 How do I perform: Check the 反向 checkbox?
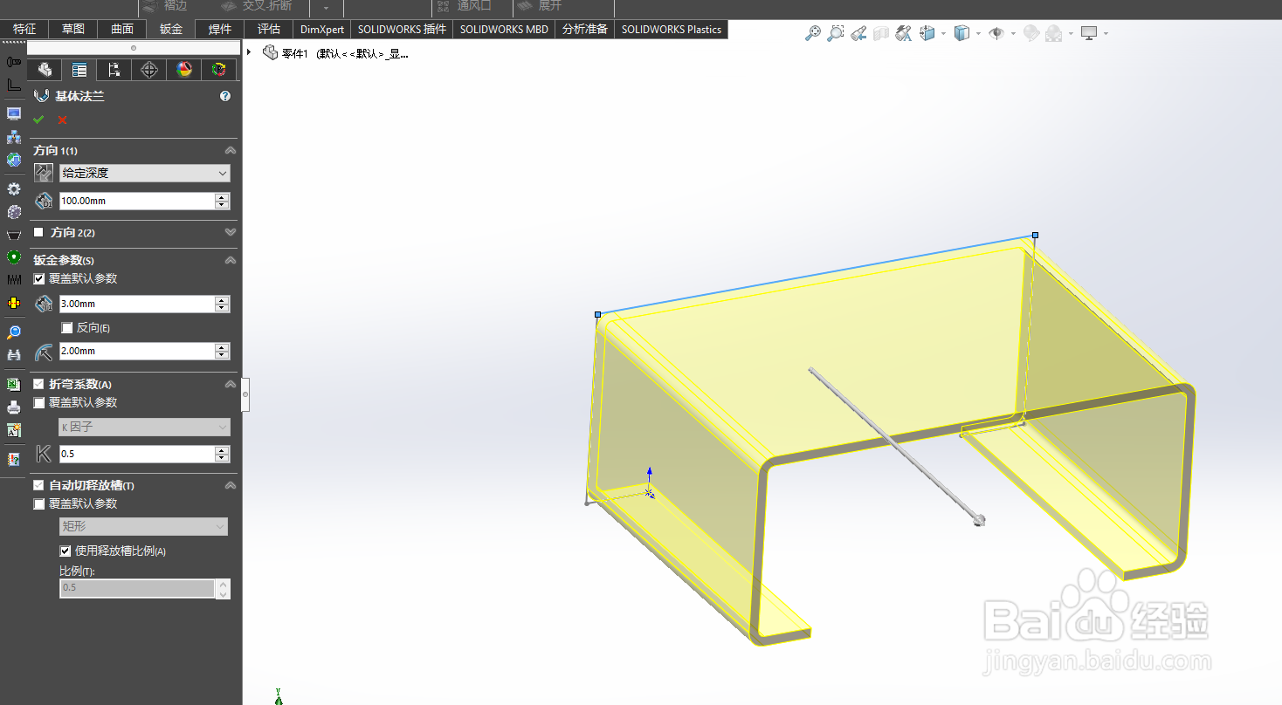pos(67,328)
